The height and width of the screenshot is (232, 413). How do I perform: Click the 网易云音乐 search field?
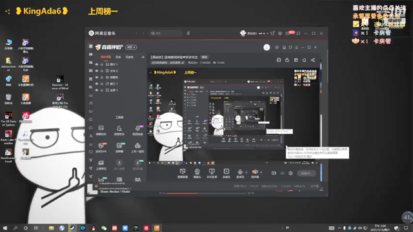point(166,34)
